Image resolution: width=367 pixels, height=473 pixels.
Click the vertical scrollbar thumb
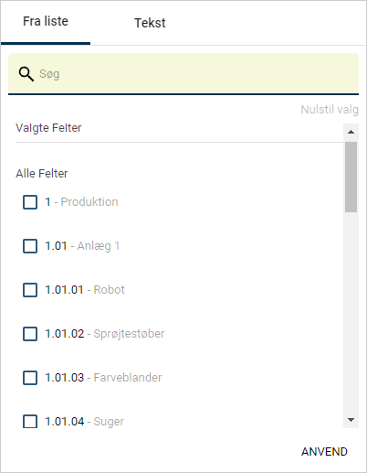[x=351, y=177]
